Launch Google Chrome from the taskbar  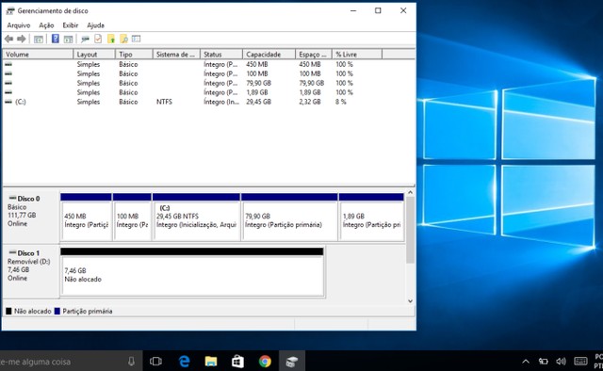click(265, 362)
